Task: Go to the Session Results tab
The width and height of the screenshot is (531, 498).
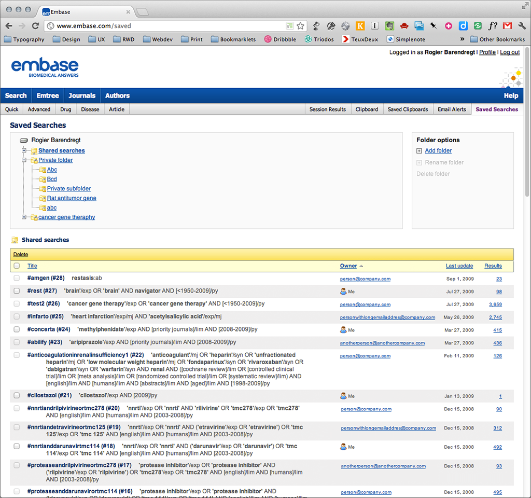Action: [328, 109]
